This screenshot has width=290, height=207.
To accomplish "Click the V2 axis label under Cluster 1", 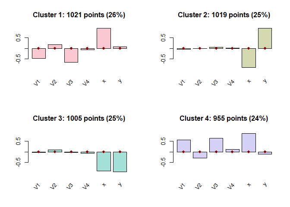I will pos(54,82).
